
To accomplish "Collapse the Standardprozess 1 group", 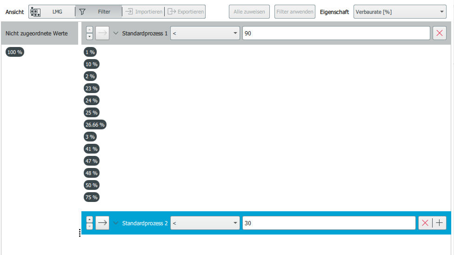I will click(116, 34).
